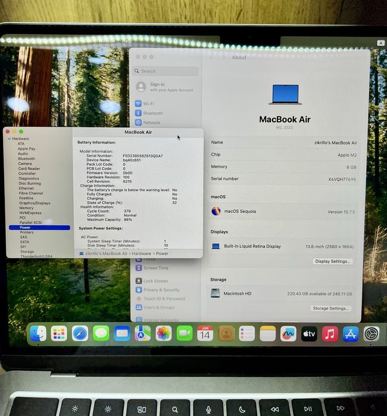Viewport: 387px width, 416px height.
Task: Select NVMExpress in Hardware list
Action: pyautogui.click(x=30, y=213)
